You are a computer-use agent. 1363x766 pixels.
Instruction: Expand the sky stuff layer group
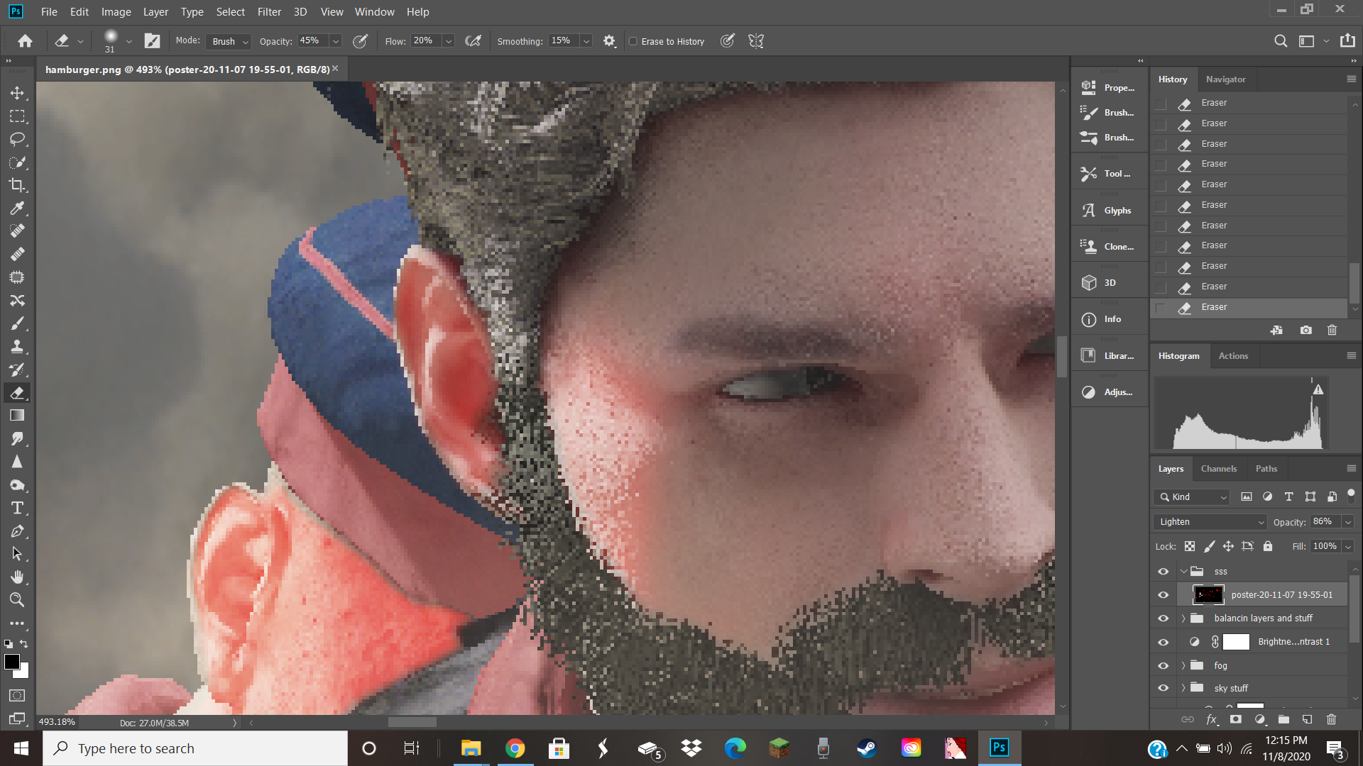(x=1183, y=688)
